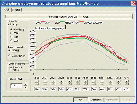Image resolution: width=137 pixels, height=104 pixels.
Task: Click the red NORTH_DAKOTA legend swatch
Action: pos(82,21)
